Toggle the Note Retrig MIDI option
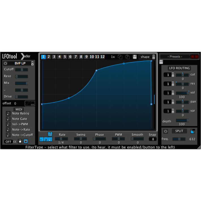The image size is (201, 201). pos(8,114)
